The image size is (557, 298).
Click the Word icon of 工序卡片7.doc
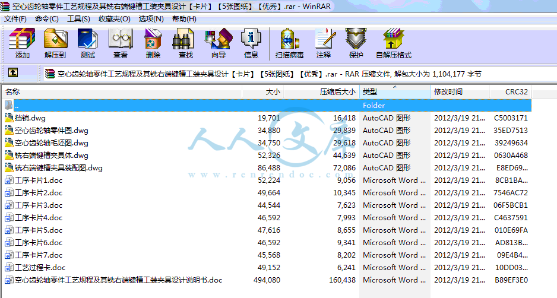coord(9,255)
